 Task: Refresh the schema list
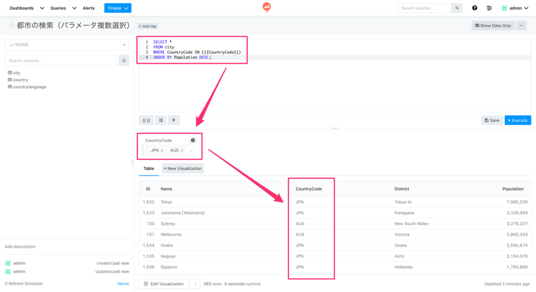click(x=124, y=61)
